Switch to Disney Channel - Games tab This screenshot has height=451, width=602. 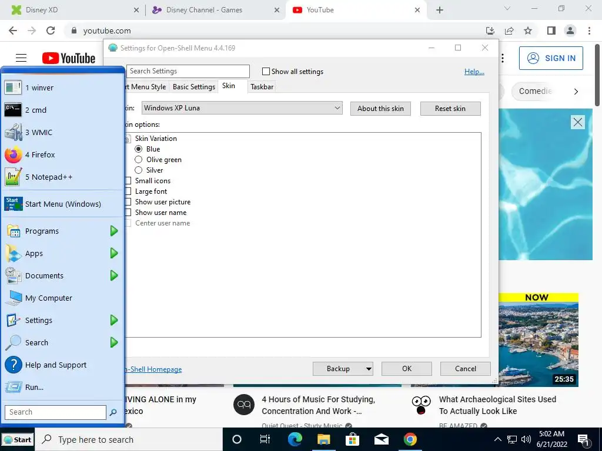pyautogui.click(x=216, y=10)
